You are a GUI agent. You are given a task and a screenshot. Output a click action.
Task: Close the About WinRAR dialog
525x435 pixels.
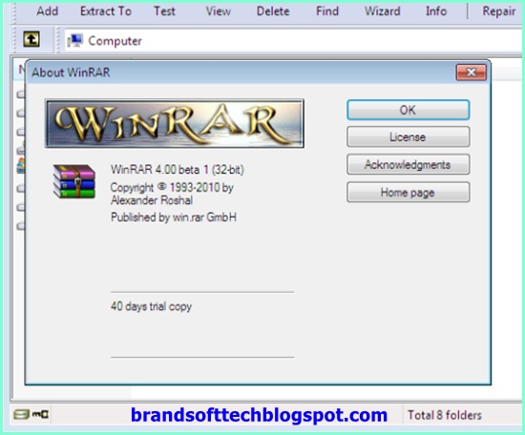tap(472, 72)
